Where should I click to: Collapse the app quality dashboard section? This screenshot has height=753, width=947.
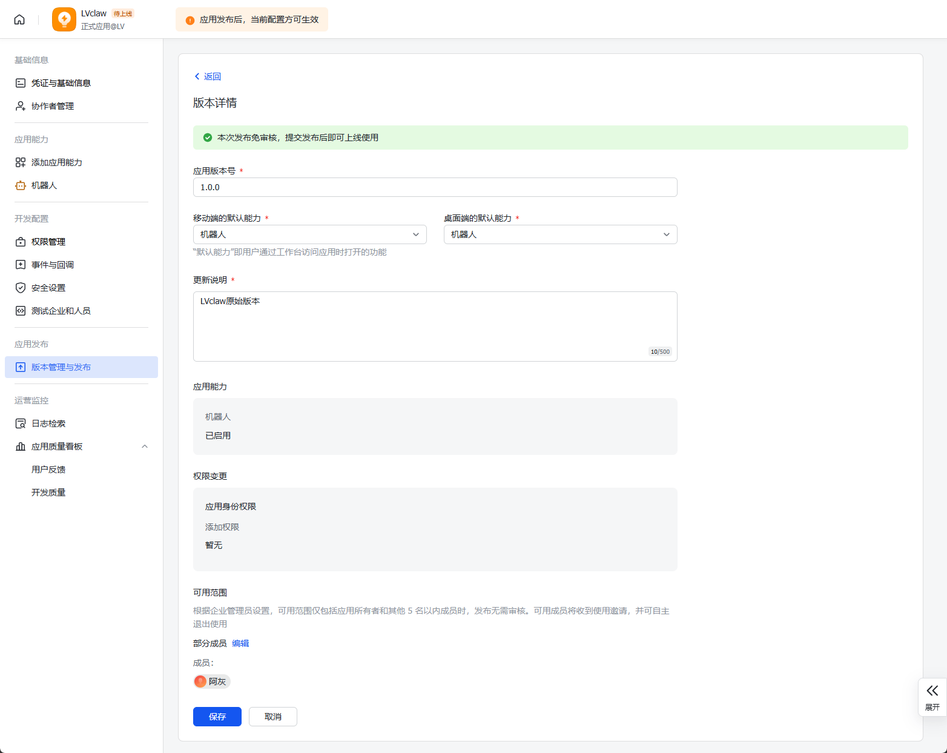click(145, 446)
